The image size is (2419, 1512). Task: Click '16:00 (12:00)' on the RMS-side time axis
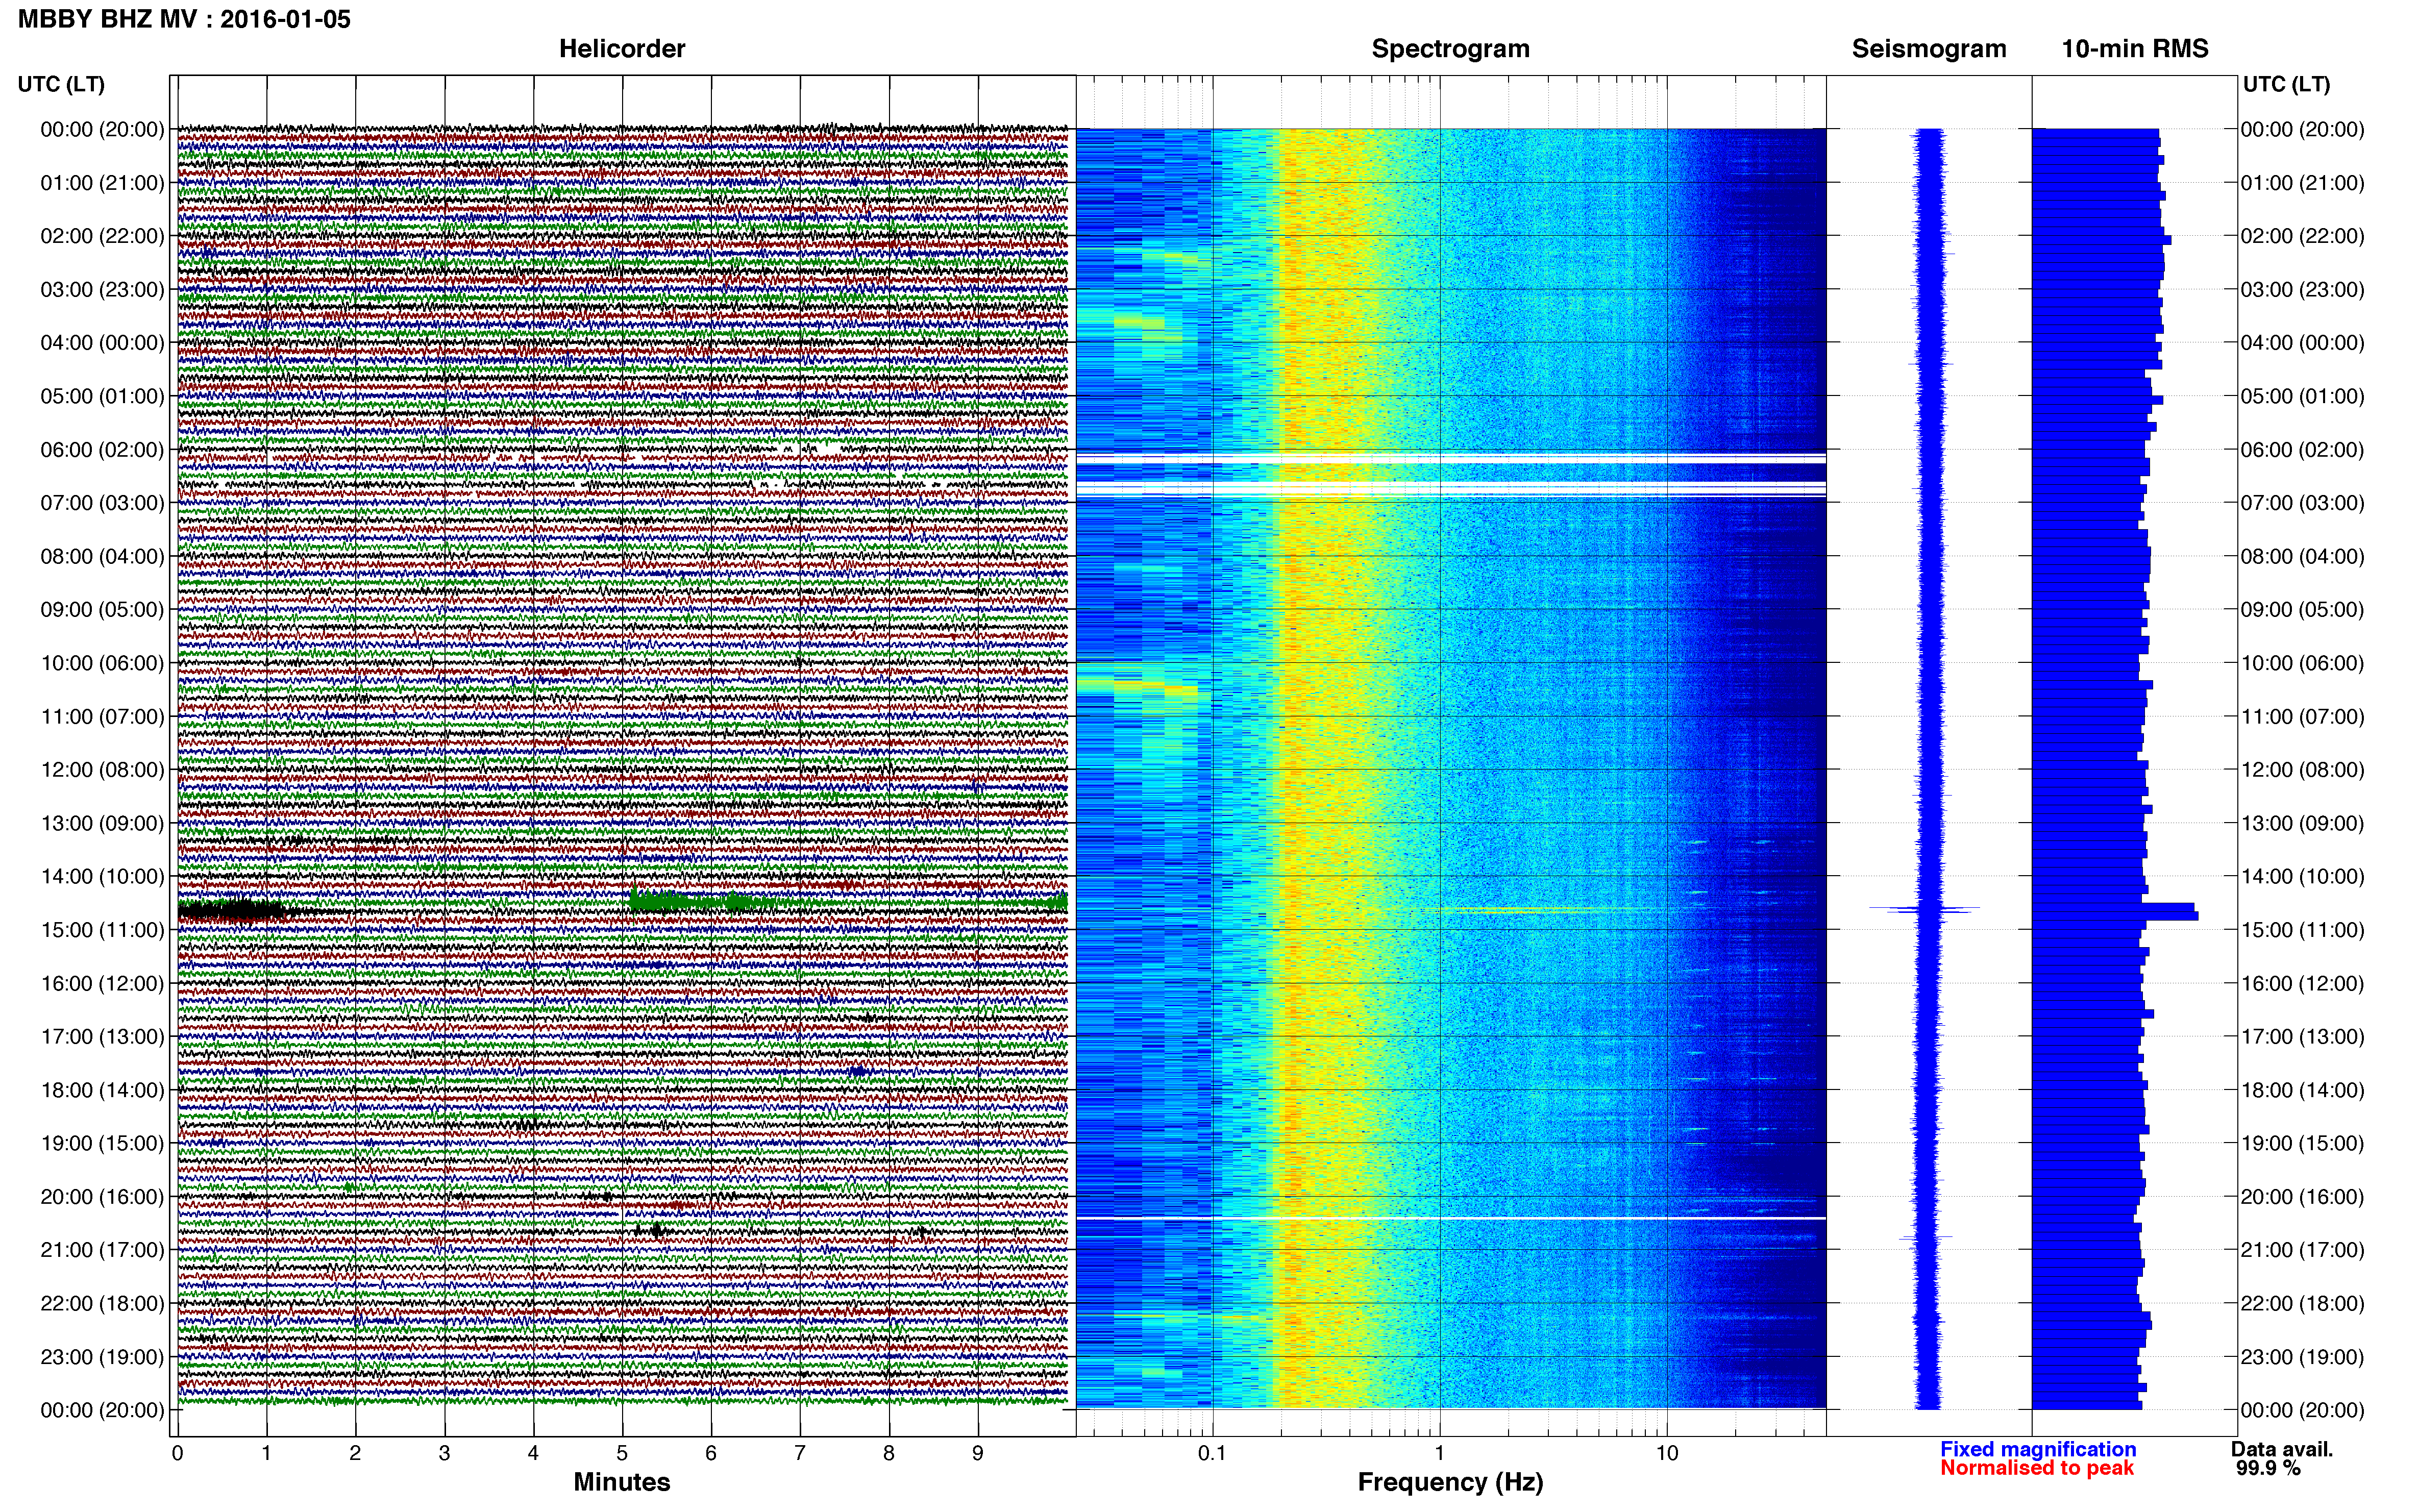click(2302, 984)
